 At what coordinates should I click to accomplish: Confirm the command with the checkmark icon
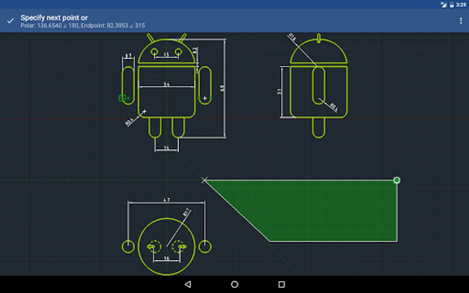coord(11,21)
